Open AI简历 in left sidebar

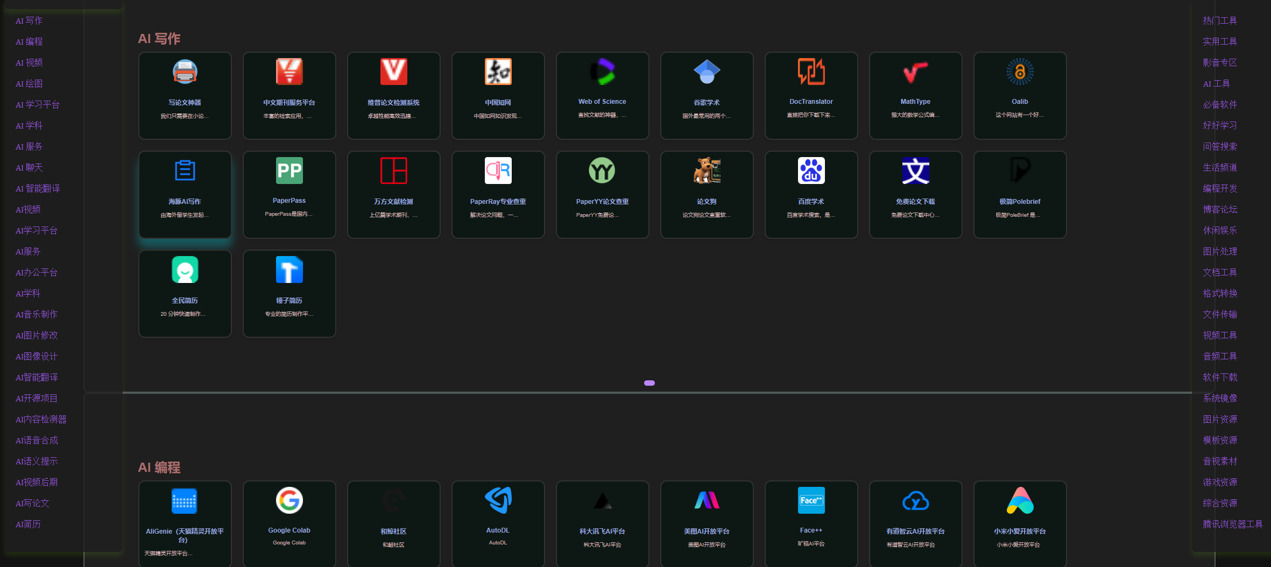coord(28,524)
